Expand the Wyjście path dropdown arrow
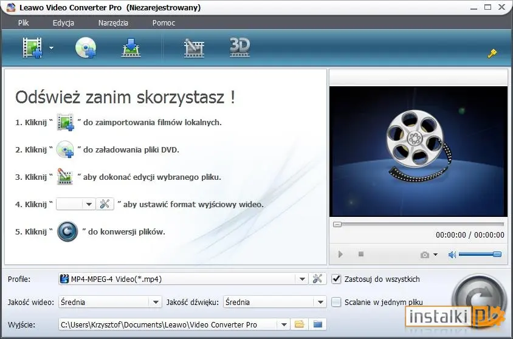The height and width of the screenshot is (339, 513). pos(284,324)
